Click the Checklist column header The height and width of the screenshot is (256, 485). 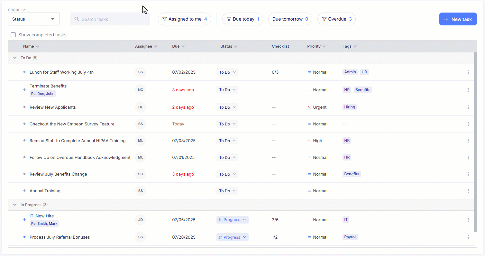click(280, 46)
